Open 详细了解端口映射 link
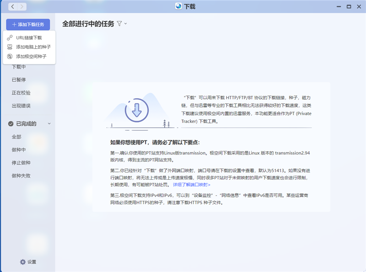Viewport: 366px width, 272px height. 191,185
